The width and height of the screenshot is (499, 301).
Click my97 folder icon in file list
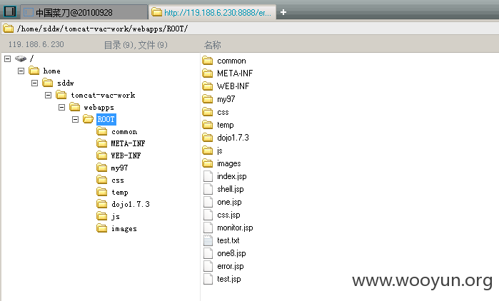point(208,99)
